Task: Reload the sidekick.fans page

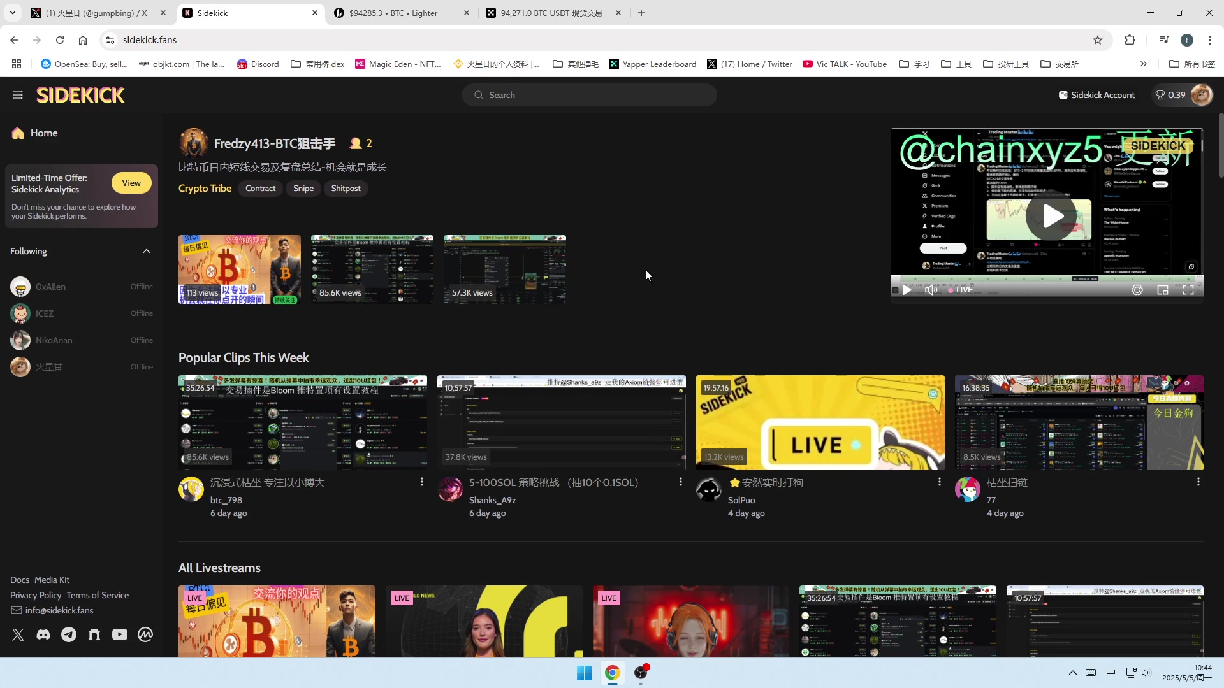Action: (x=60, y=40)
